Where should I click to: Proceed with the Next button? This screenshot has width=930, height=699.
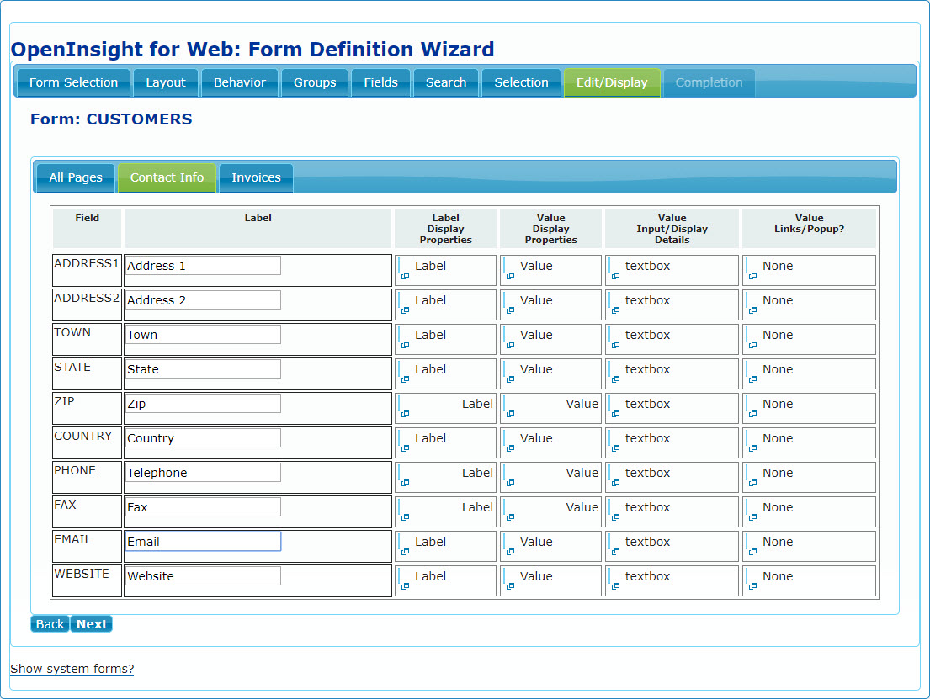pyautogui.click(x=92, y=623)
